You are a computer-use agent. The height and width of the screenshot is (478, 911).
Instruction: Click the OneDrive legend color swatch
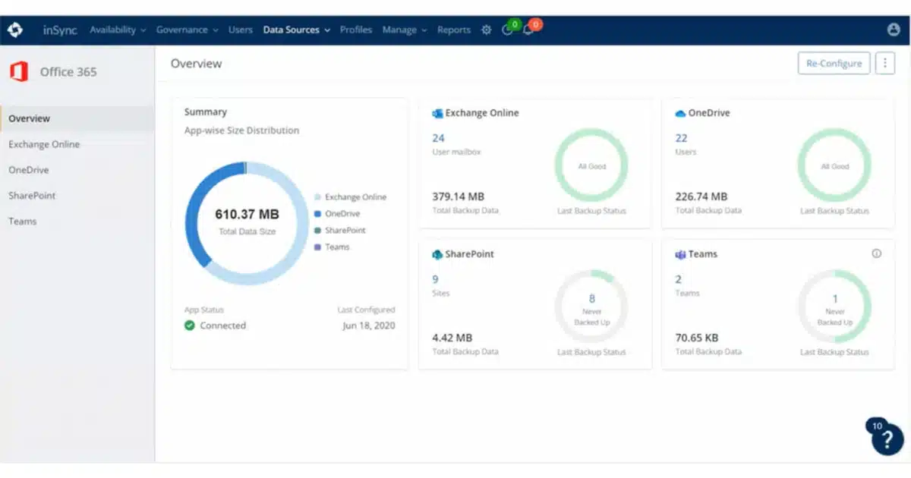coord(317,214)
